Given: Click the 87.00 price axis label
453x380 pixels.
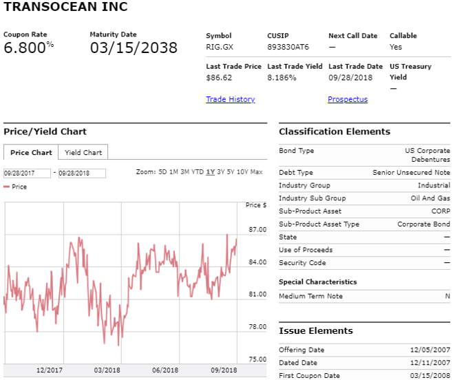Looking at the screenshot, I should click(x=257, y=230).
